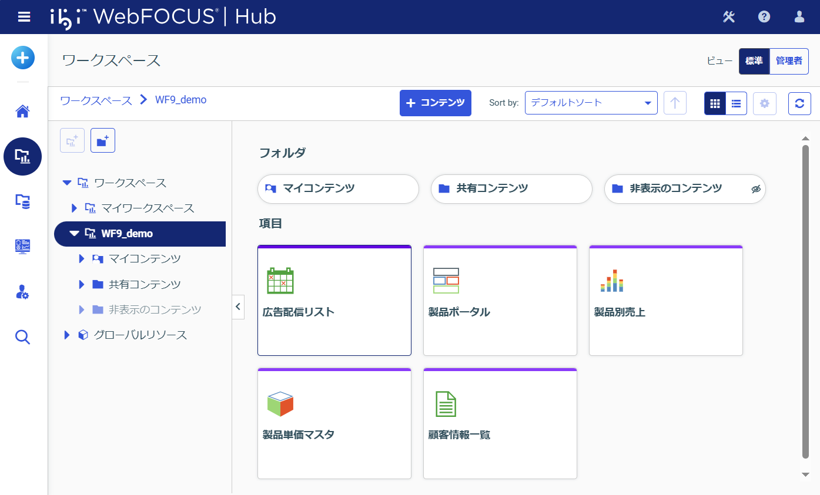
Task: Open the 製品別売上 item card
Action: 666,300
